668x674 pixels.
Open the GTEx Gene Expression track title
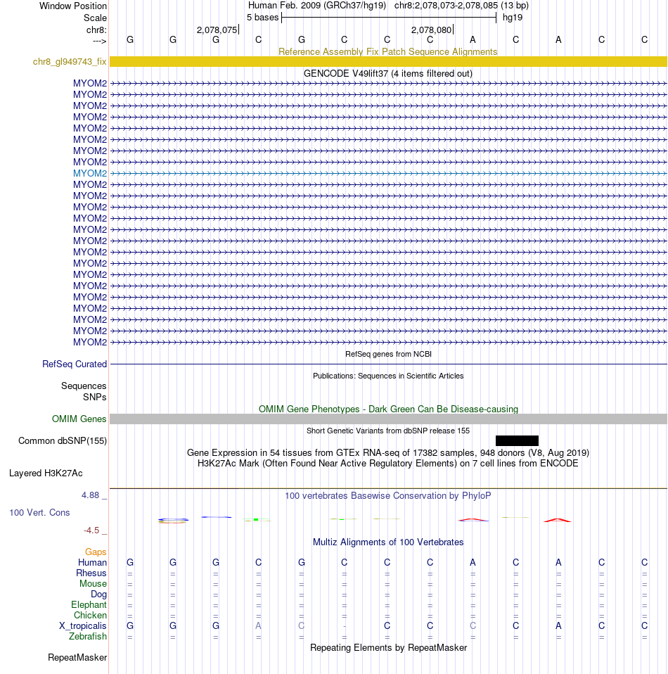click(x=388, y=452)
